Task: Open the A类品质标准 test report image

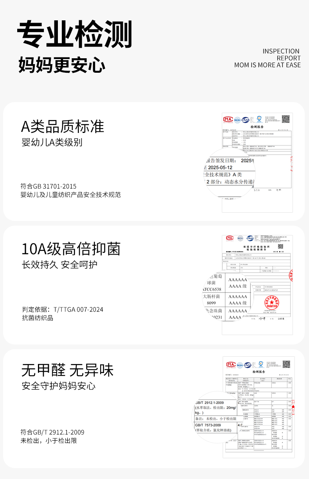Action: tap(257, 162)
